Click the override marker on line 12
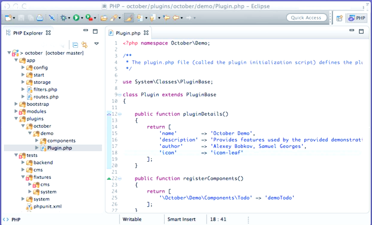 point(109,114)
